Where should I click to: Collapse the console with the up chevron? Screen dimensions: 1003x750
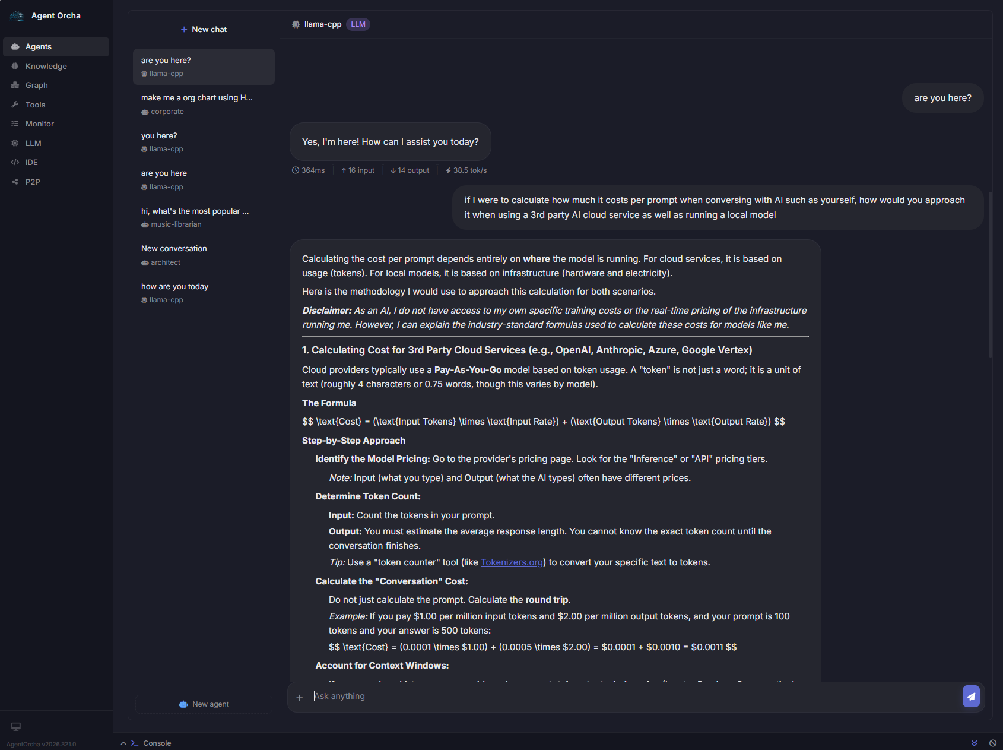[123, 743]
